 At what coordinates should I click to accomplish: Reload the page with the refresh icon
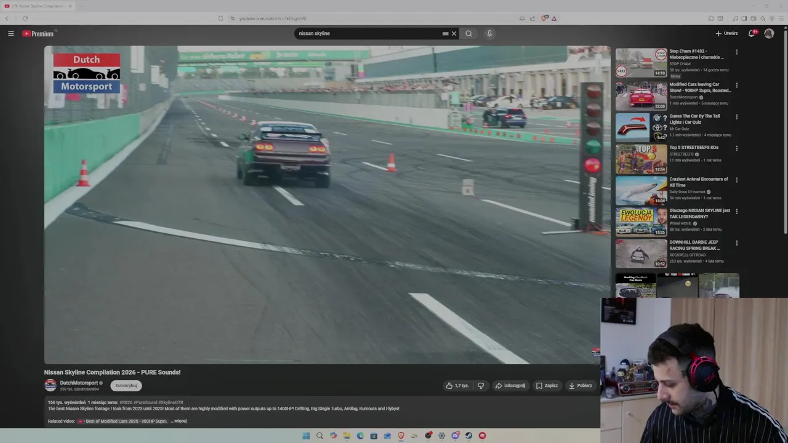tap(25, 18)
